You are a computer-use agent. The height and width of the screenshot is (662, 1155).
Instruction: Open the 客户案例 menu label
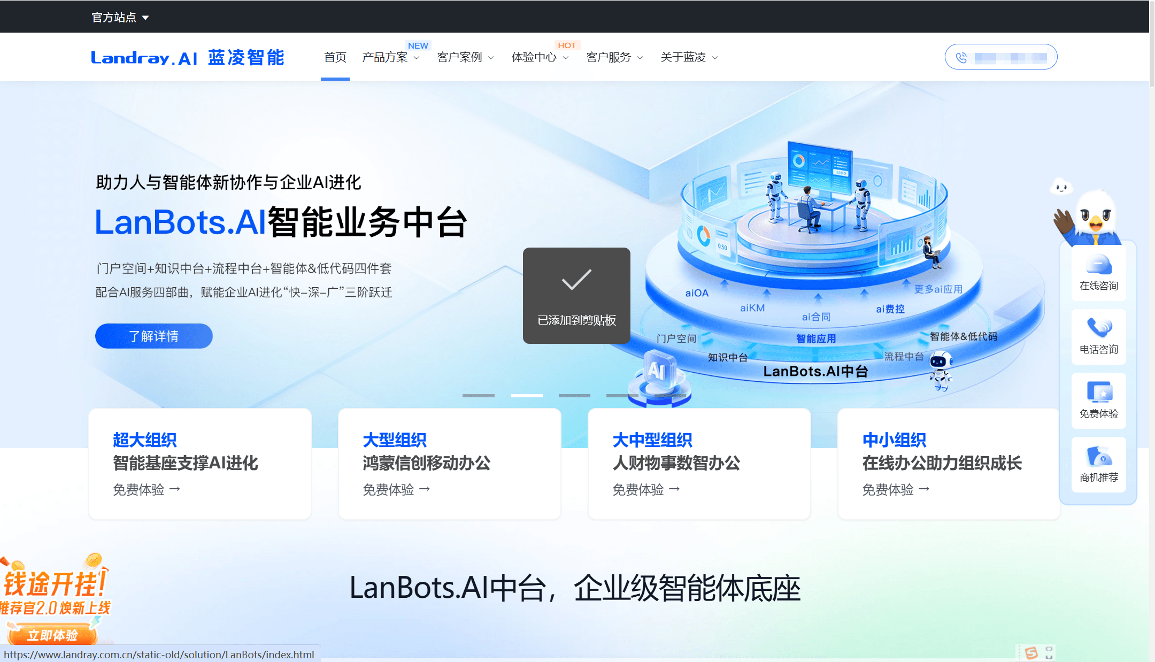[x=459, y=57]
